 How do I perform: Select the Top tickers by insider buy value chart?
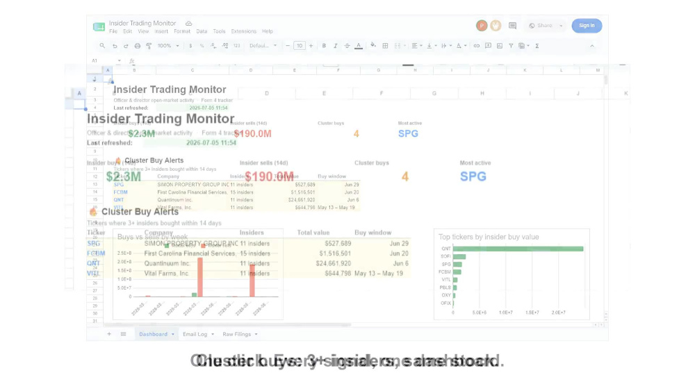pos(512,274)
